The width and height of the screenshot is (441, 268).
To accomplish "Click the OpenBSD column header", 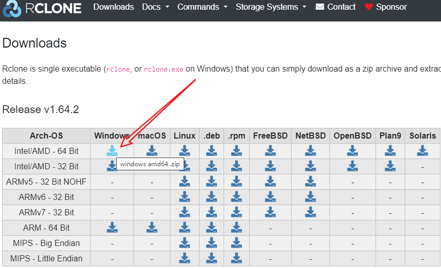I will pyautogui.click(x=352, y=136).
